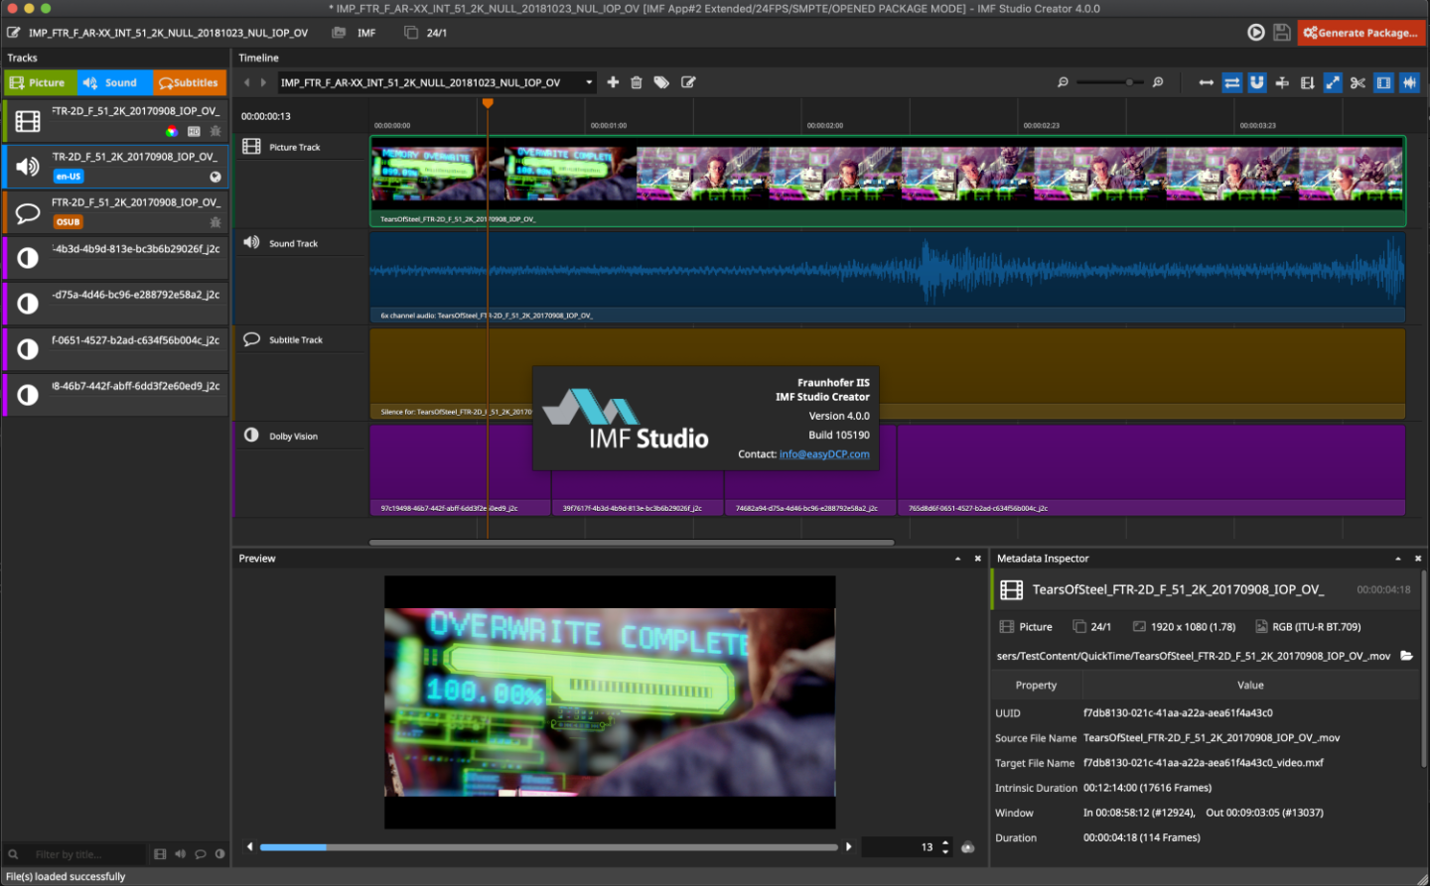Click the tags icon in timeline toolbar
Viewport: 1430px width, 886px height.
(x=661, y=82)
